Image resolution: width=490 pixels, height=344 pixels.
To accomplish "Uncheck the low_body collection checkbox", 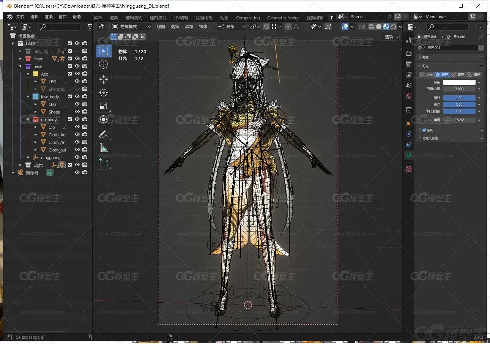I will coord(70,96).
